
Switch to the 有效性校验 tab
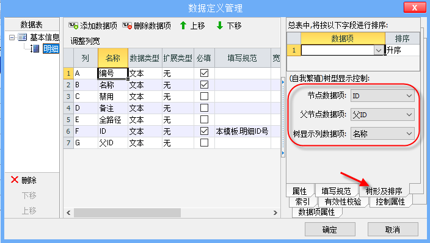(343, 201)
